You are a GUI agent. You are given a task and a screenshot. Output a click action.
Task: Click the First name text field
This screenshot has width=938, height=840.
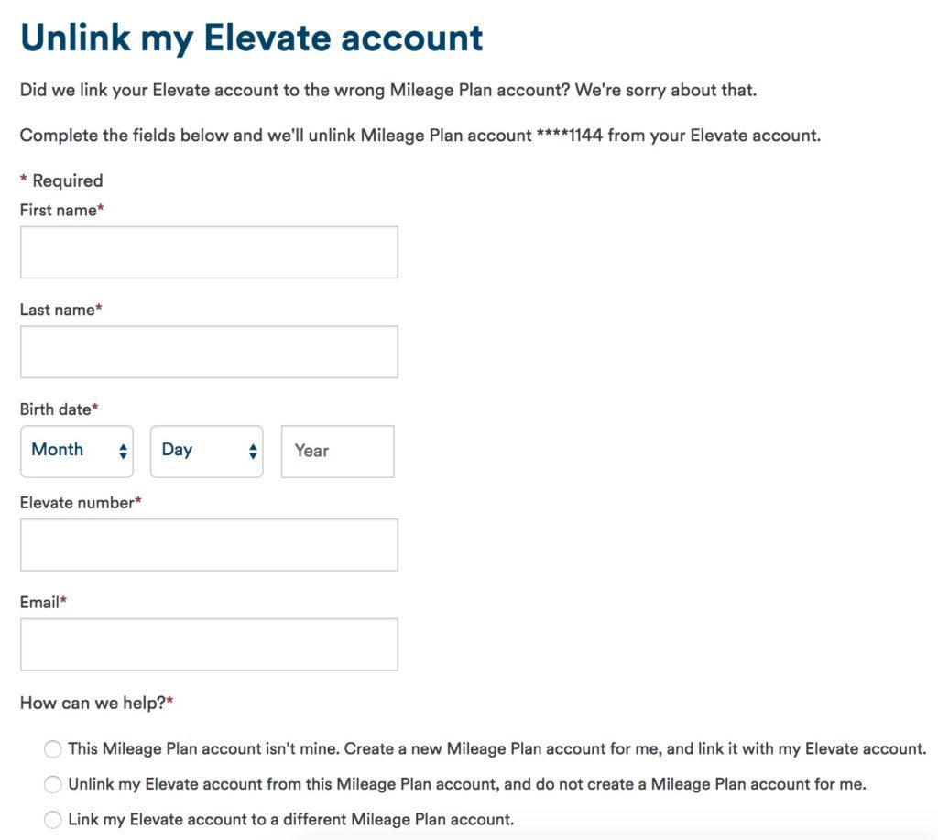(x=209, y=252)
